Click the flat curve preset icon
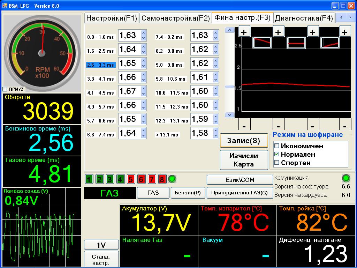This screenshot has height=268, width=357. tap(296, 43)
